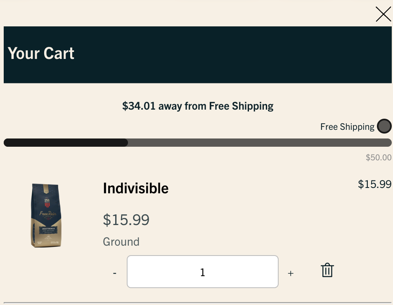Open the Indivisible product title link
The height and width of the screenshot is (305, 393).
(135, 188)
